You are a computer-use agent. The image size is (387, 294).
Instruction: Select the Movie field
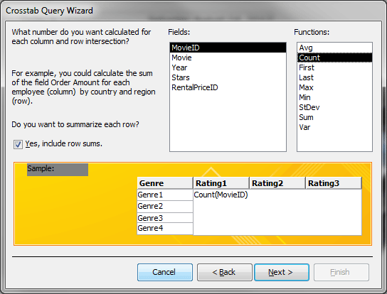228,58
